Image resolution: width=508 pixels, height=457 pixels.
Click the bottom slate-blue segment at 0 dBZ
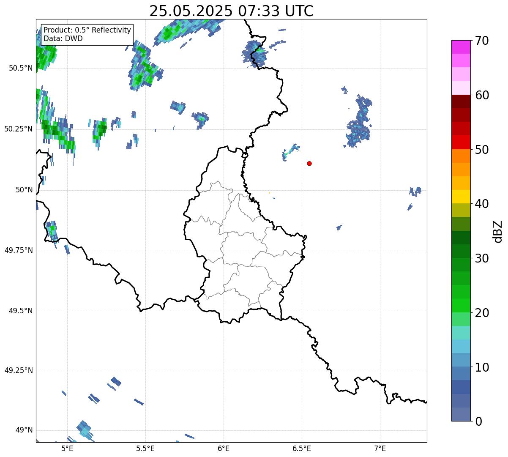[x=461, y=414]
